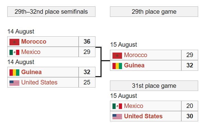Open Mexico link in the semifinals
The width and height of the screenshot is (204, 125).
tap(31, 52)
